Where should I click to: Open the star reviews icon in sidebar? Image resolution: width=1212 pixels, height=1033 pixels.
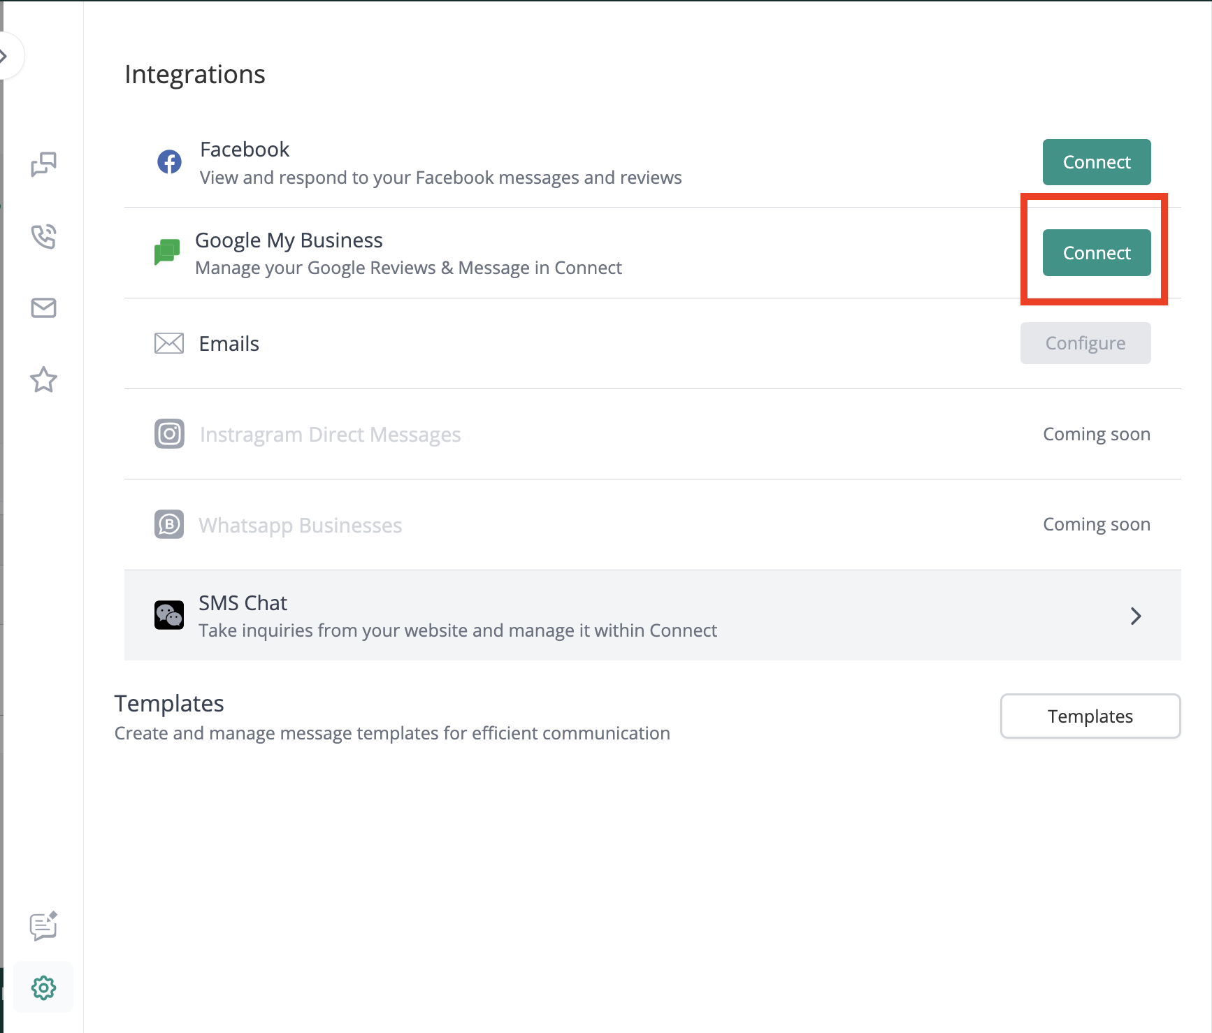tap(43, 380)
